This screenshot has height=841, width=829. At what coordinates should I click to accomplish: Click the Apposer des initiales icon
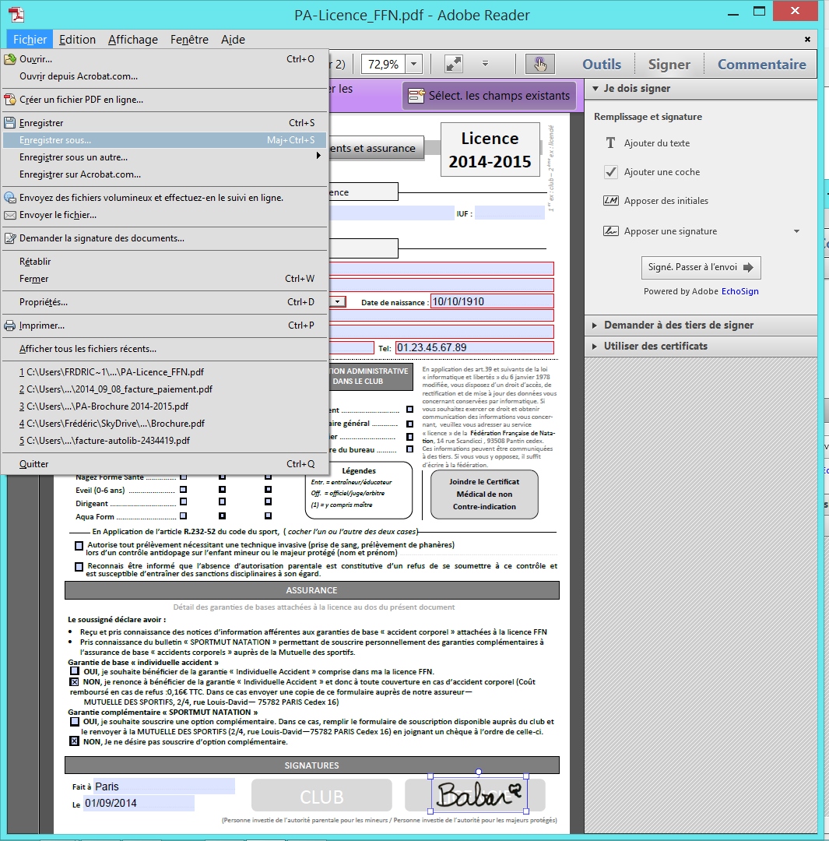(x=610, y=201)
